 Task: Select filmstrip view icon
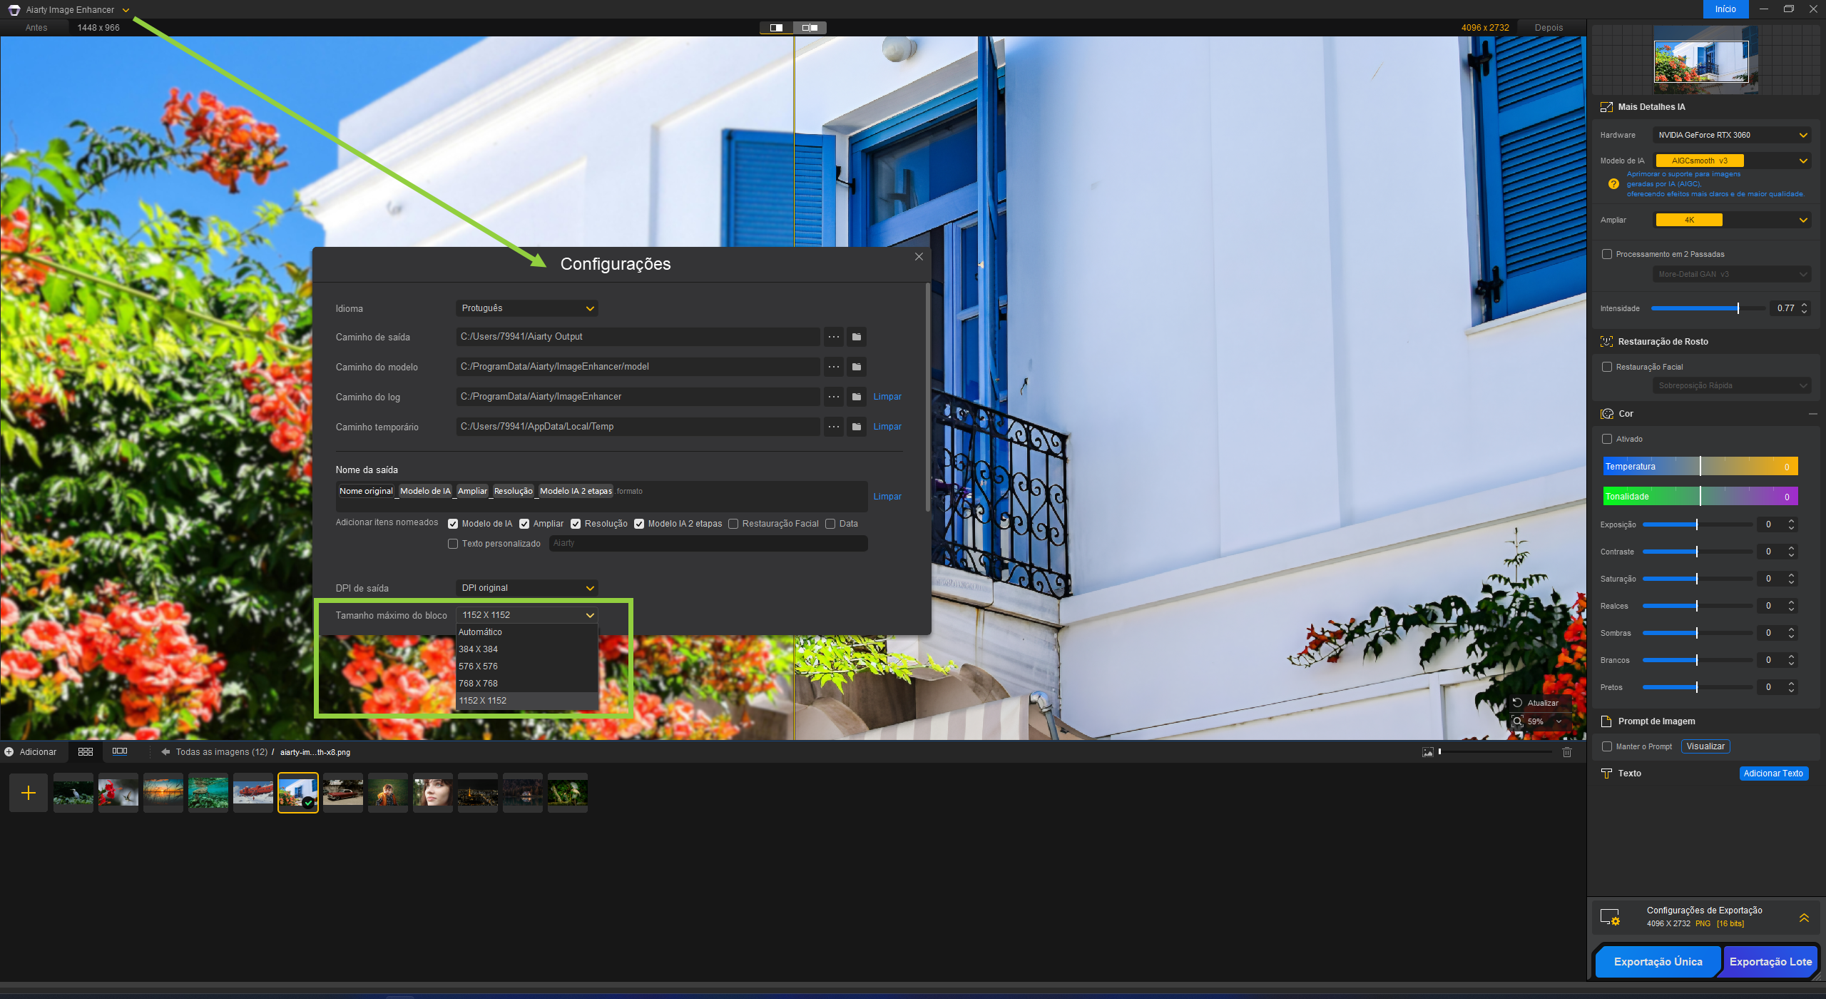(x=120, y=751)
